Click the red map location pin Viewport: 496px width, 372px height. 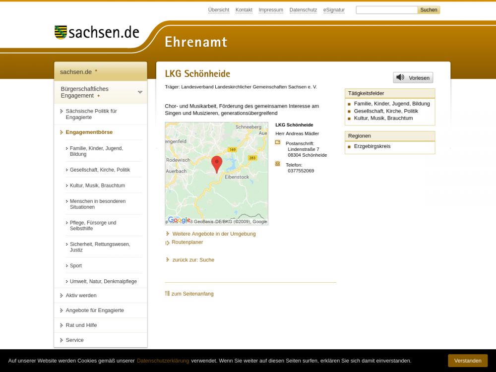(217, 163)
